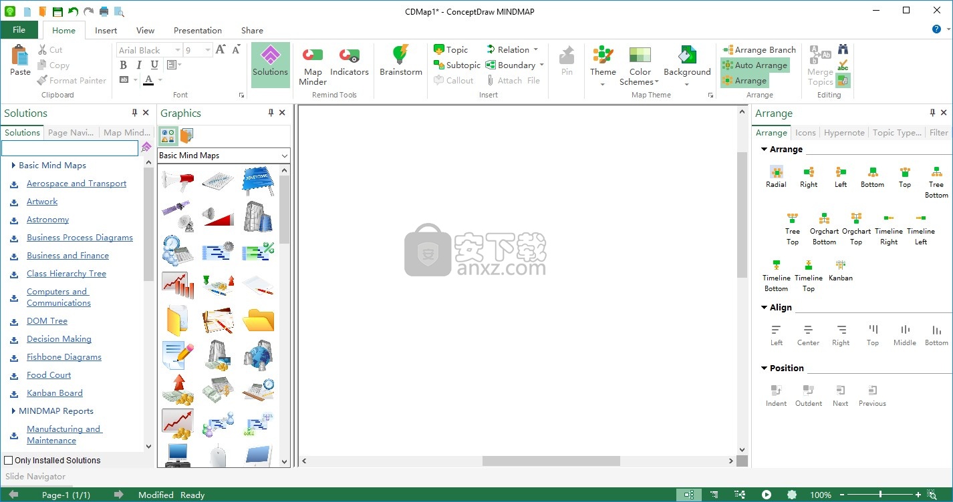Screen dimensions: 953x502
Task: Collapse the Position section
Action: coord(764,368)
